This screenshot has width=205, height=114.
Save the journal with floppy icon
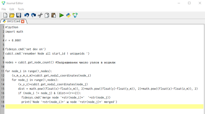(19, 15)
